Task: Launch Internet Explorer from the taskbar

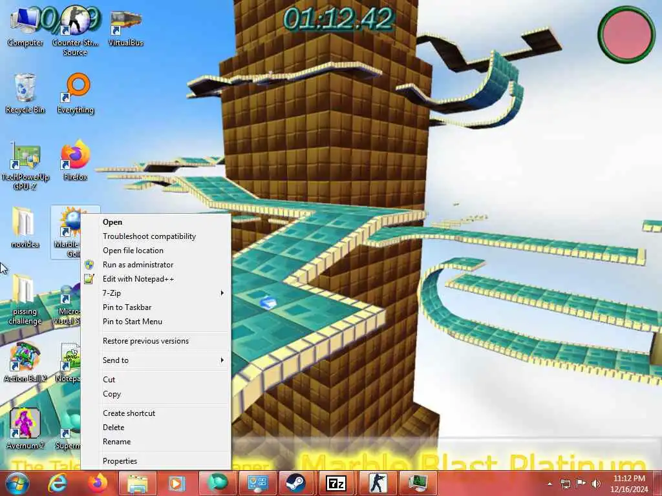Action: (x=57, y=483)
